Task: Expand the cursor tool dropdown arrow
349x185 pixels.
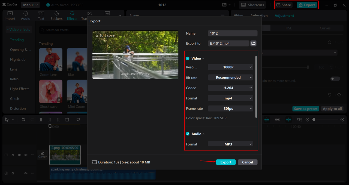Action: 13,120
